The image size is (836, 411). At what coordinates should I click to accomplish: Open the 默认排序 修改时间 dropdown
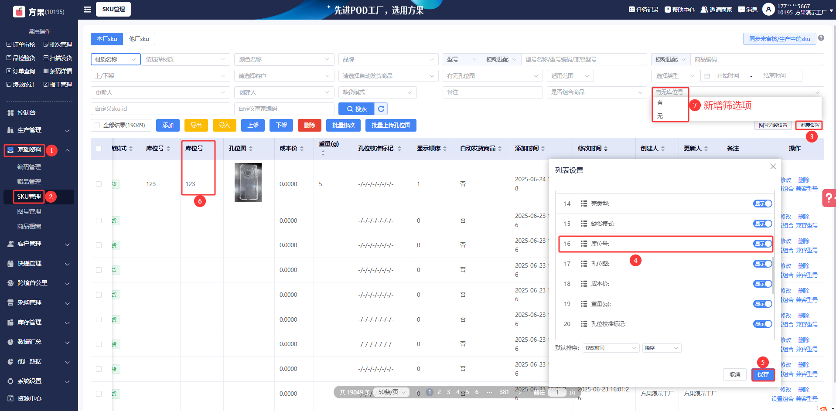[611, 348]
